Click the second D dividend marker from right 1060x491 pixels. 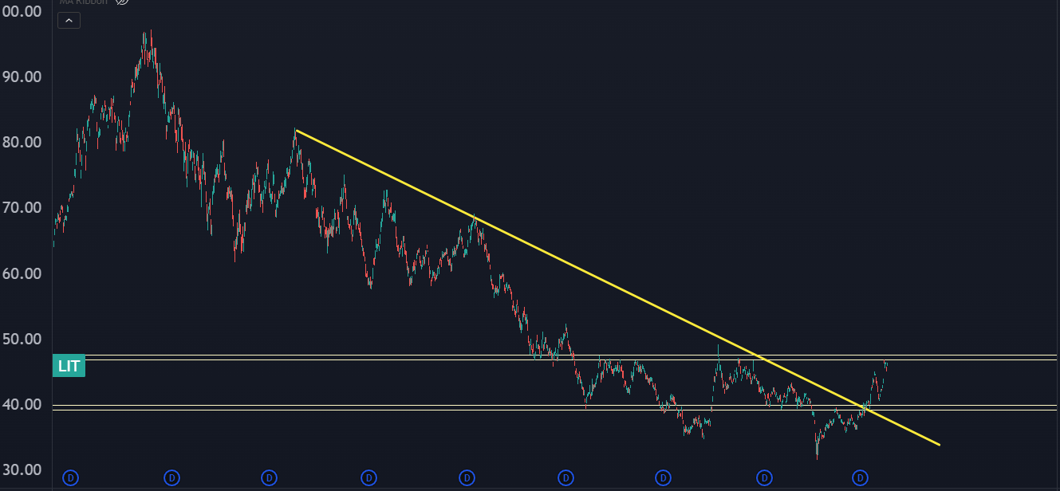pos(764,478)
